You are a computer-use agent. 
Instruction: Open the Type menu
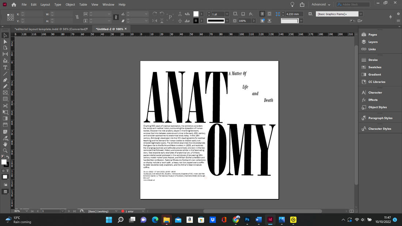(58, 5)
